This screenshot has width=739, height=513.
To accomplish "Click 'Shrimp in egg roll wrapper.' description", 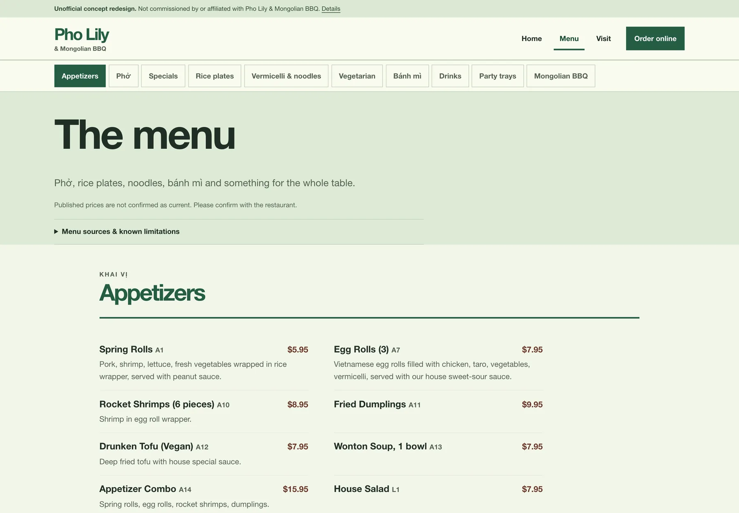I will [145, 419].
